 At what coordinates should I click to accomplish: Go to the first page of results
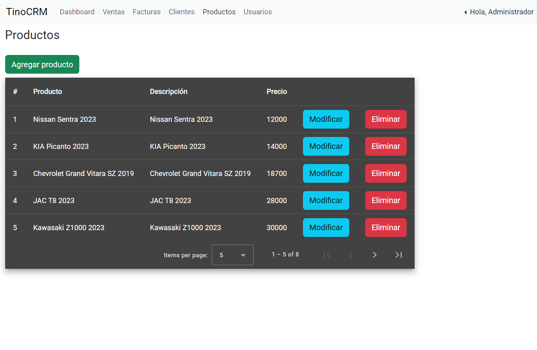pyautogui.click(x=327, y=255)
